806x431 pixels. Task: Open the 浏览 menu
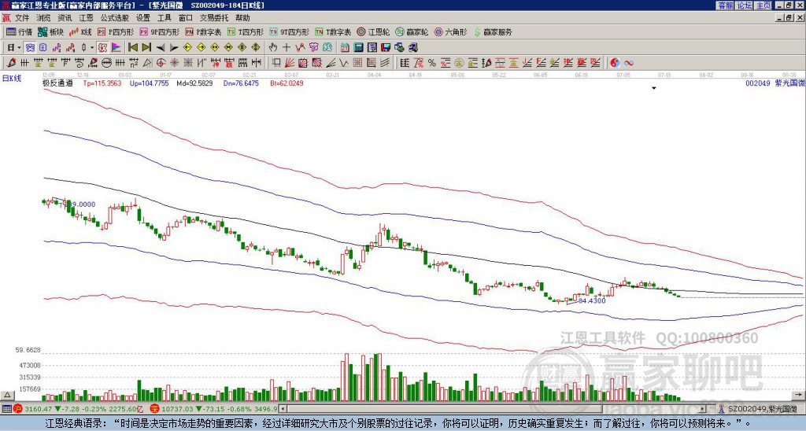click(44, 18)
